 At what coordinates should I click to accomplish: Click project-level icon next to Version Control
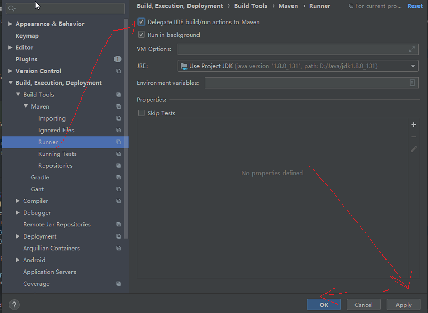[119, 71]
